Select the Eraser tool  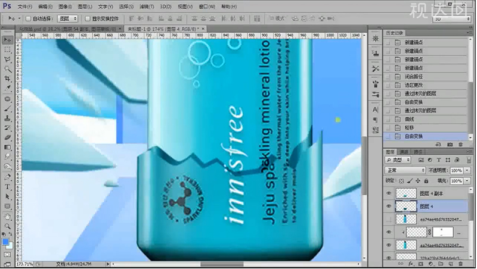tap(7, 137)
